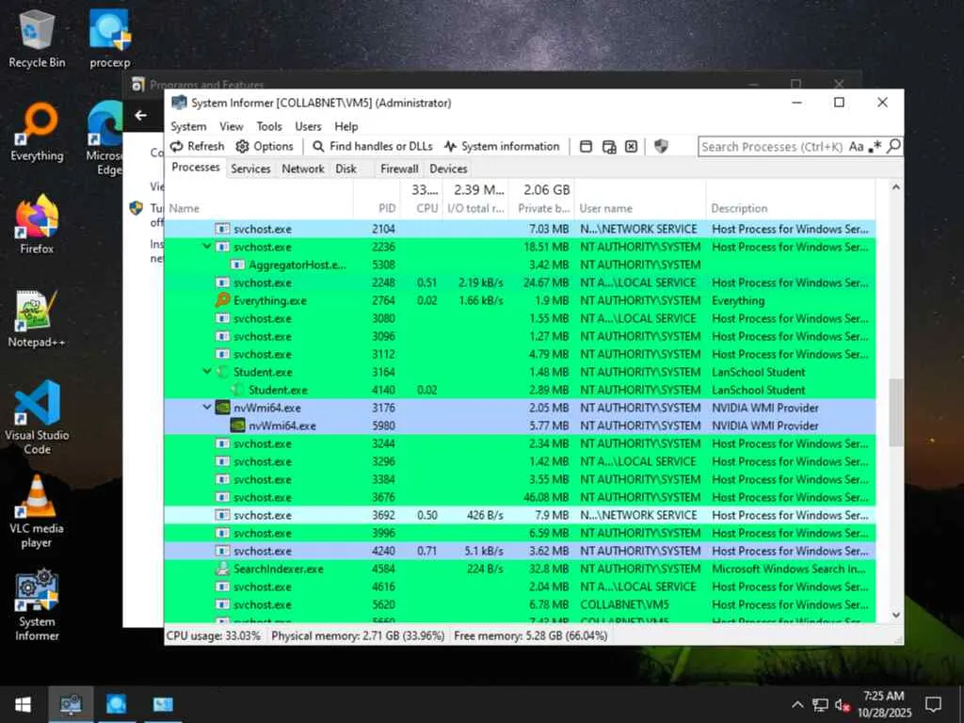
Task: Select the Processes tab
Action: (196, 168)
